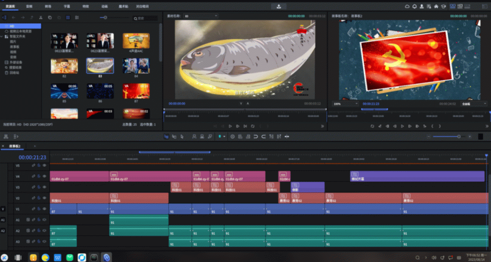Mute audio track A1 speaker icon

[44, 220]
